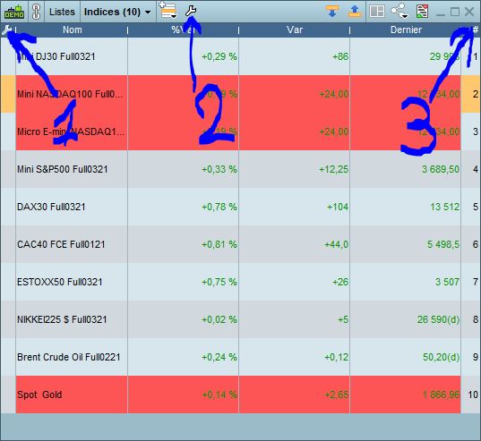
Task: Click the +104 Var value
Action: [338, 207]
